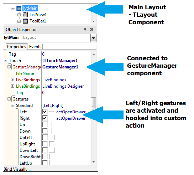Close the Object Inspector panel
The width and height of the screenshot is (194, 175).
pos(92,30)
